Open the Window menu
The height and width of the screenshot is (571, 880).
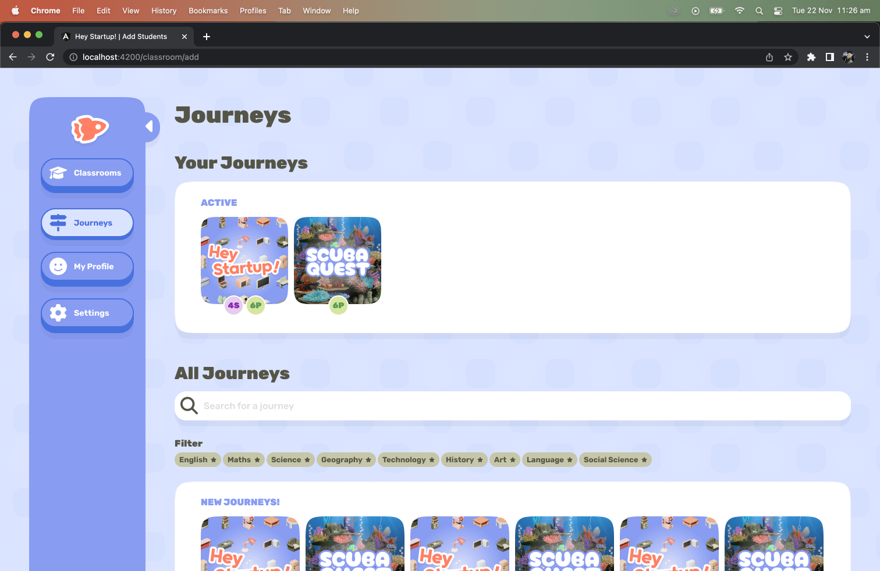(317, 10)
